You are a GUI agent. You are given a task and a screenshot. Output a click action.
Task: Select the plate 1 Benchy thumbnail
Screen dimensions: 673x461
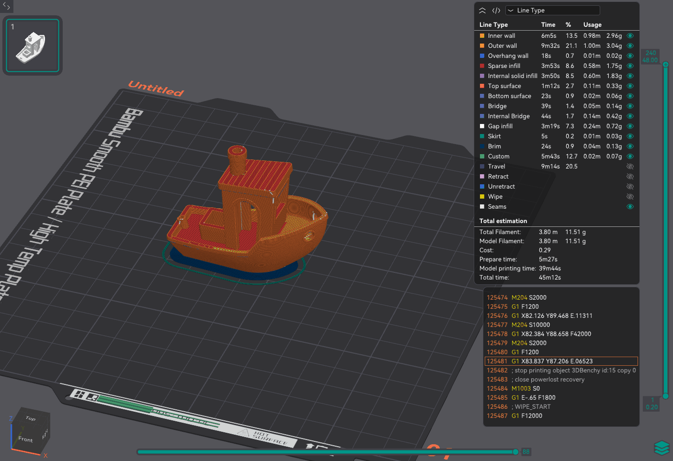pyautogui.click(x=33, y=45)
